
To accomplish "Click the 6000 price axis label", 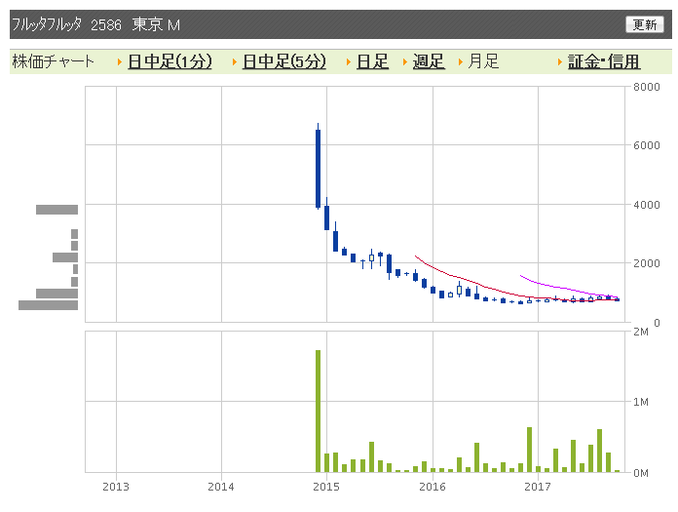I will (647, 145).
